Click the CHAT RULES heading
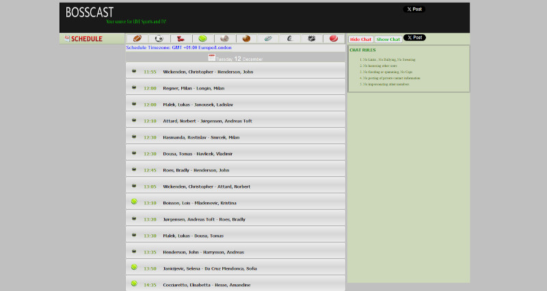 pyautogui.click(x=362, y=50)
